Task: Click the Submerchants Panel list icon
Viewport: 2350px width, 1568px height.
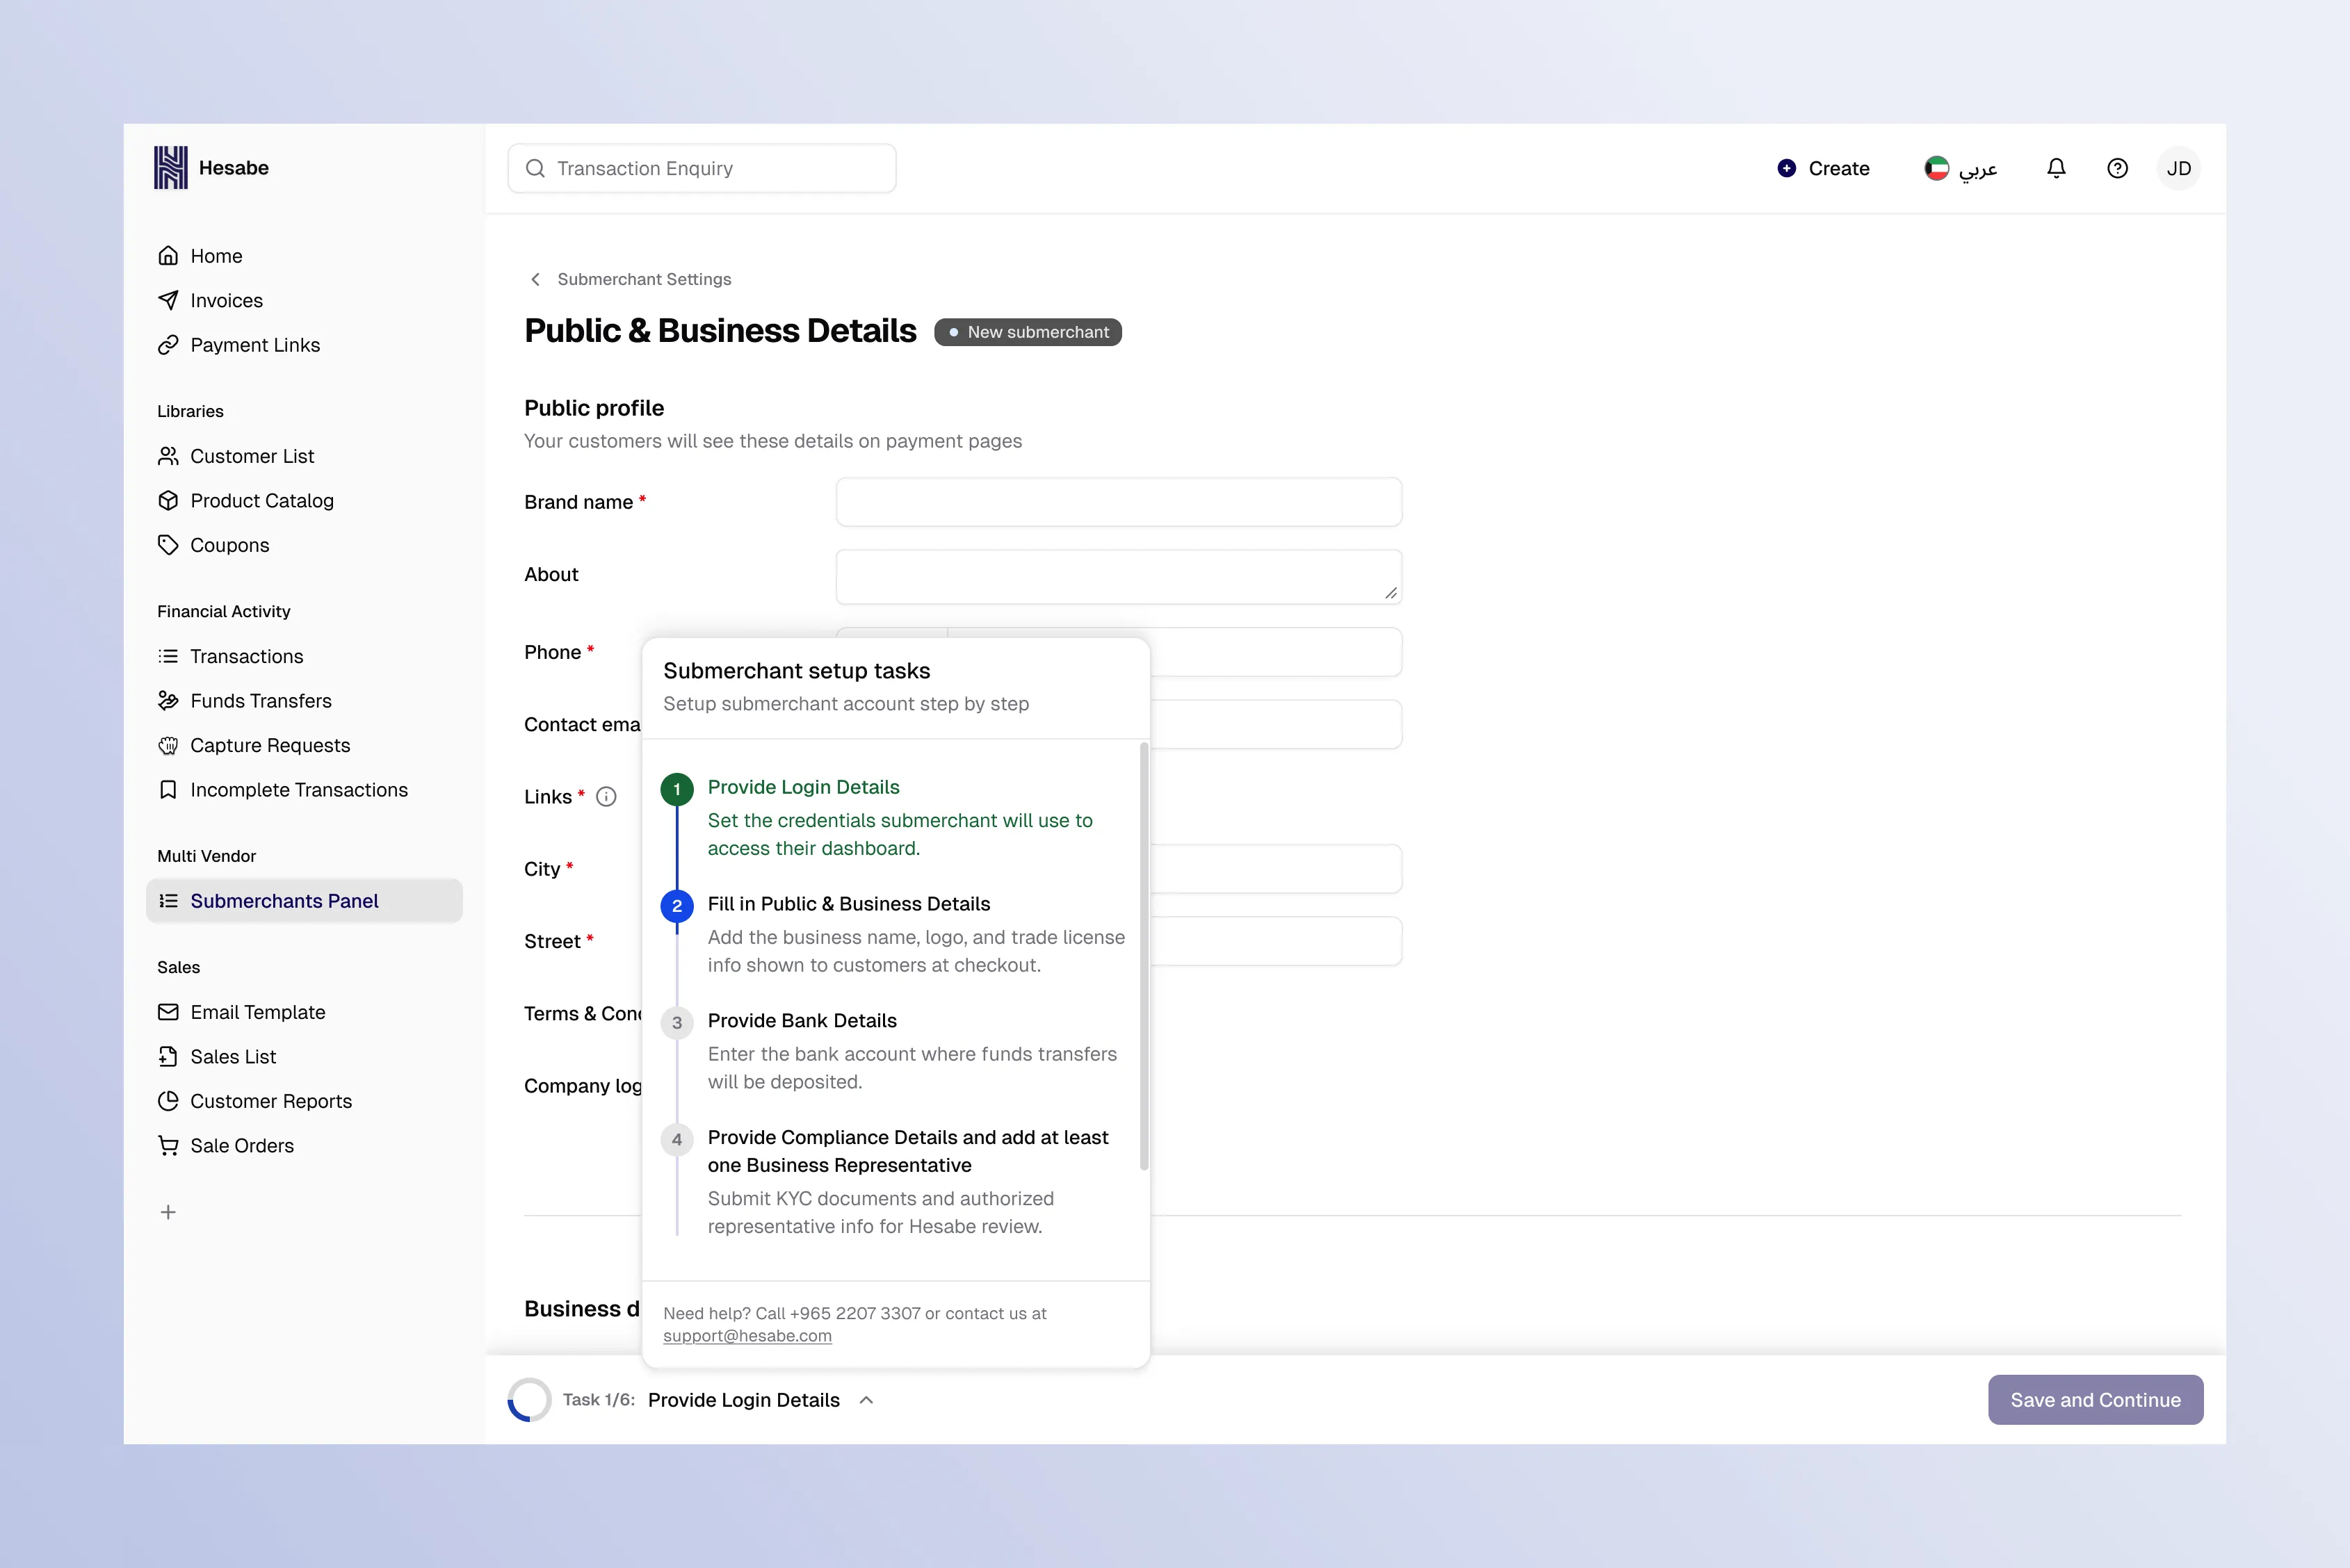Action: tap(168, 901)
